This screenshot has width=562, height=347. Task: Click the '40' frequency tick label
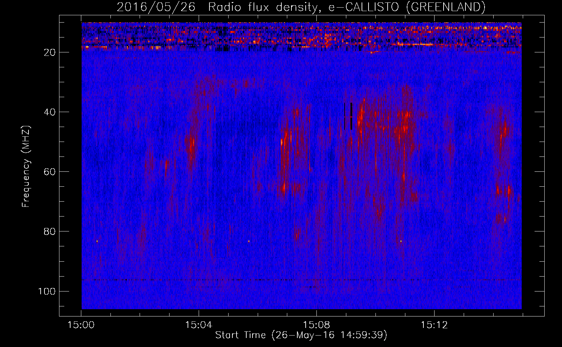coord(50,112)
